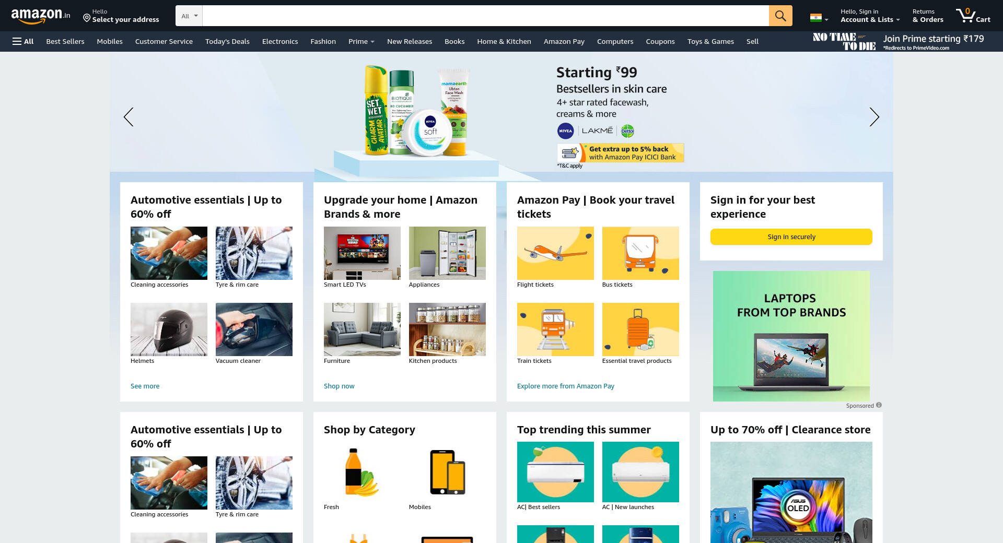
Task: Go to Customer Service
Action: click(x=164, y=41)
